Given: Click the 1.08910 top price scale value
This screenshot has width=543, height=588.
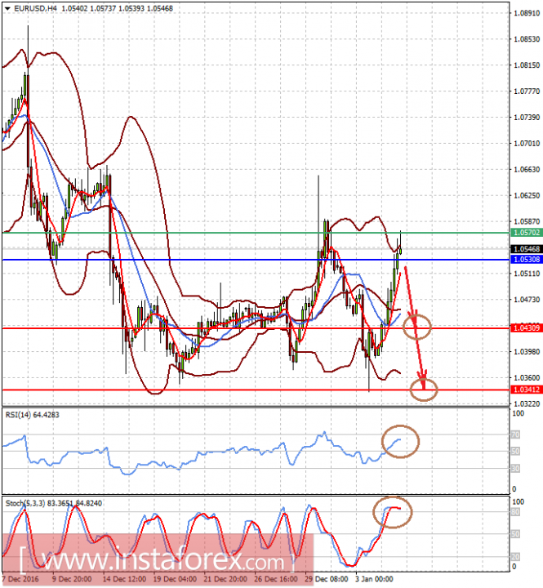Looking at the screenshot, I should [x=527, y=13].
